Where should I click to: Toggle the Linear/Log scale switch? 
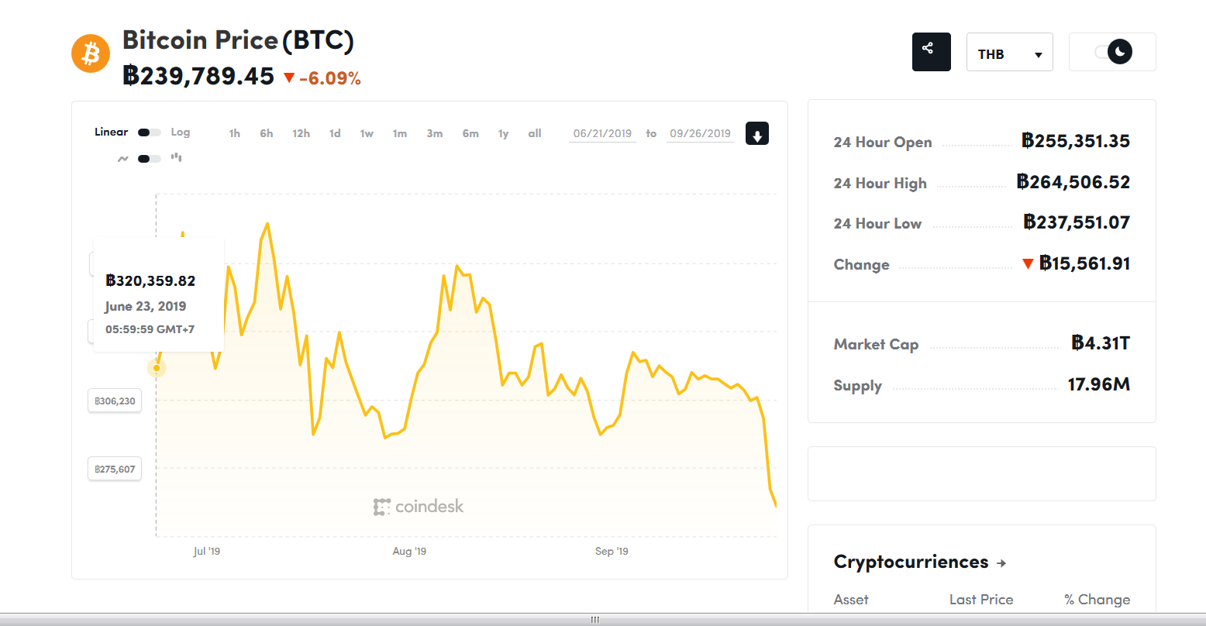(x=150, y=132)
